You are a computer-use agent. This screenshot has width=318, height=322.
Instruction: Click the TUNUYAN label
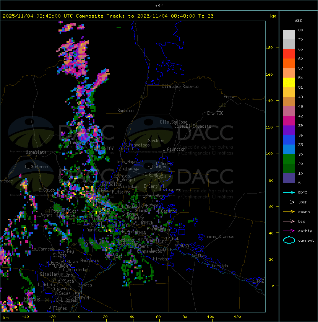click(81, 298)
